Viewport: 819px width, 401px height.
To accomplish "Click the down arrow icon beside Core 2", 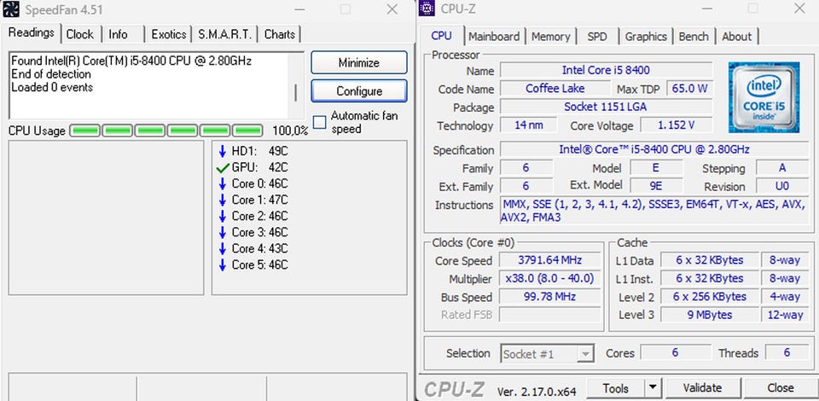I will click(222, 216).
